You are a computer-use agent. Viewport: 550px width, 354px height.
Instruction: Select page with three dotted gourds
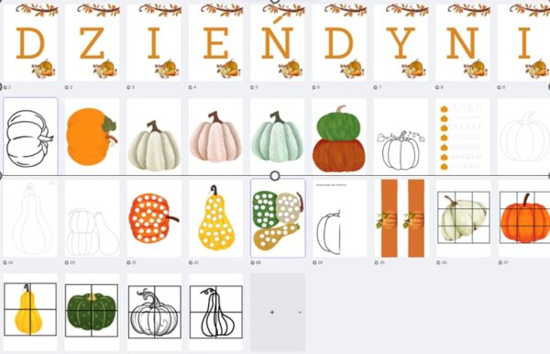tap(278, 218)
